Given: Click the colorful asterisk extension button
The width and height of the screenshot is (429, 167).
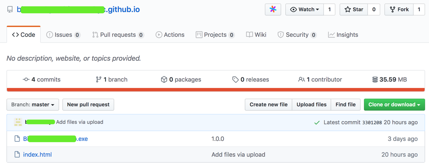Looking at the screenshot, I should [273, 9].
